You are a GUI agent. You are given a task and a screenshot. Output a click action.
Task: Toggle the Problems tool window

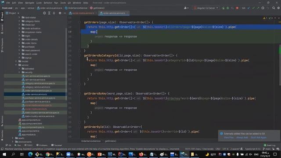click(x=42, y=145)
